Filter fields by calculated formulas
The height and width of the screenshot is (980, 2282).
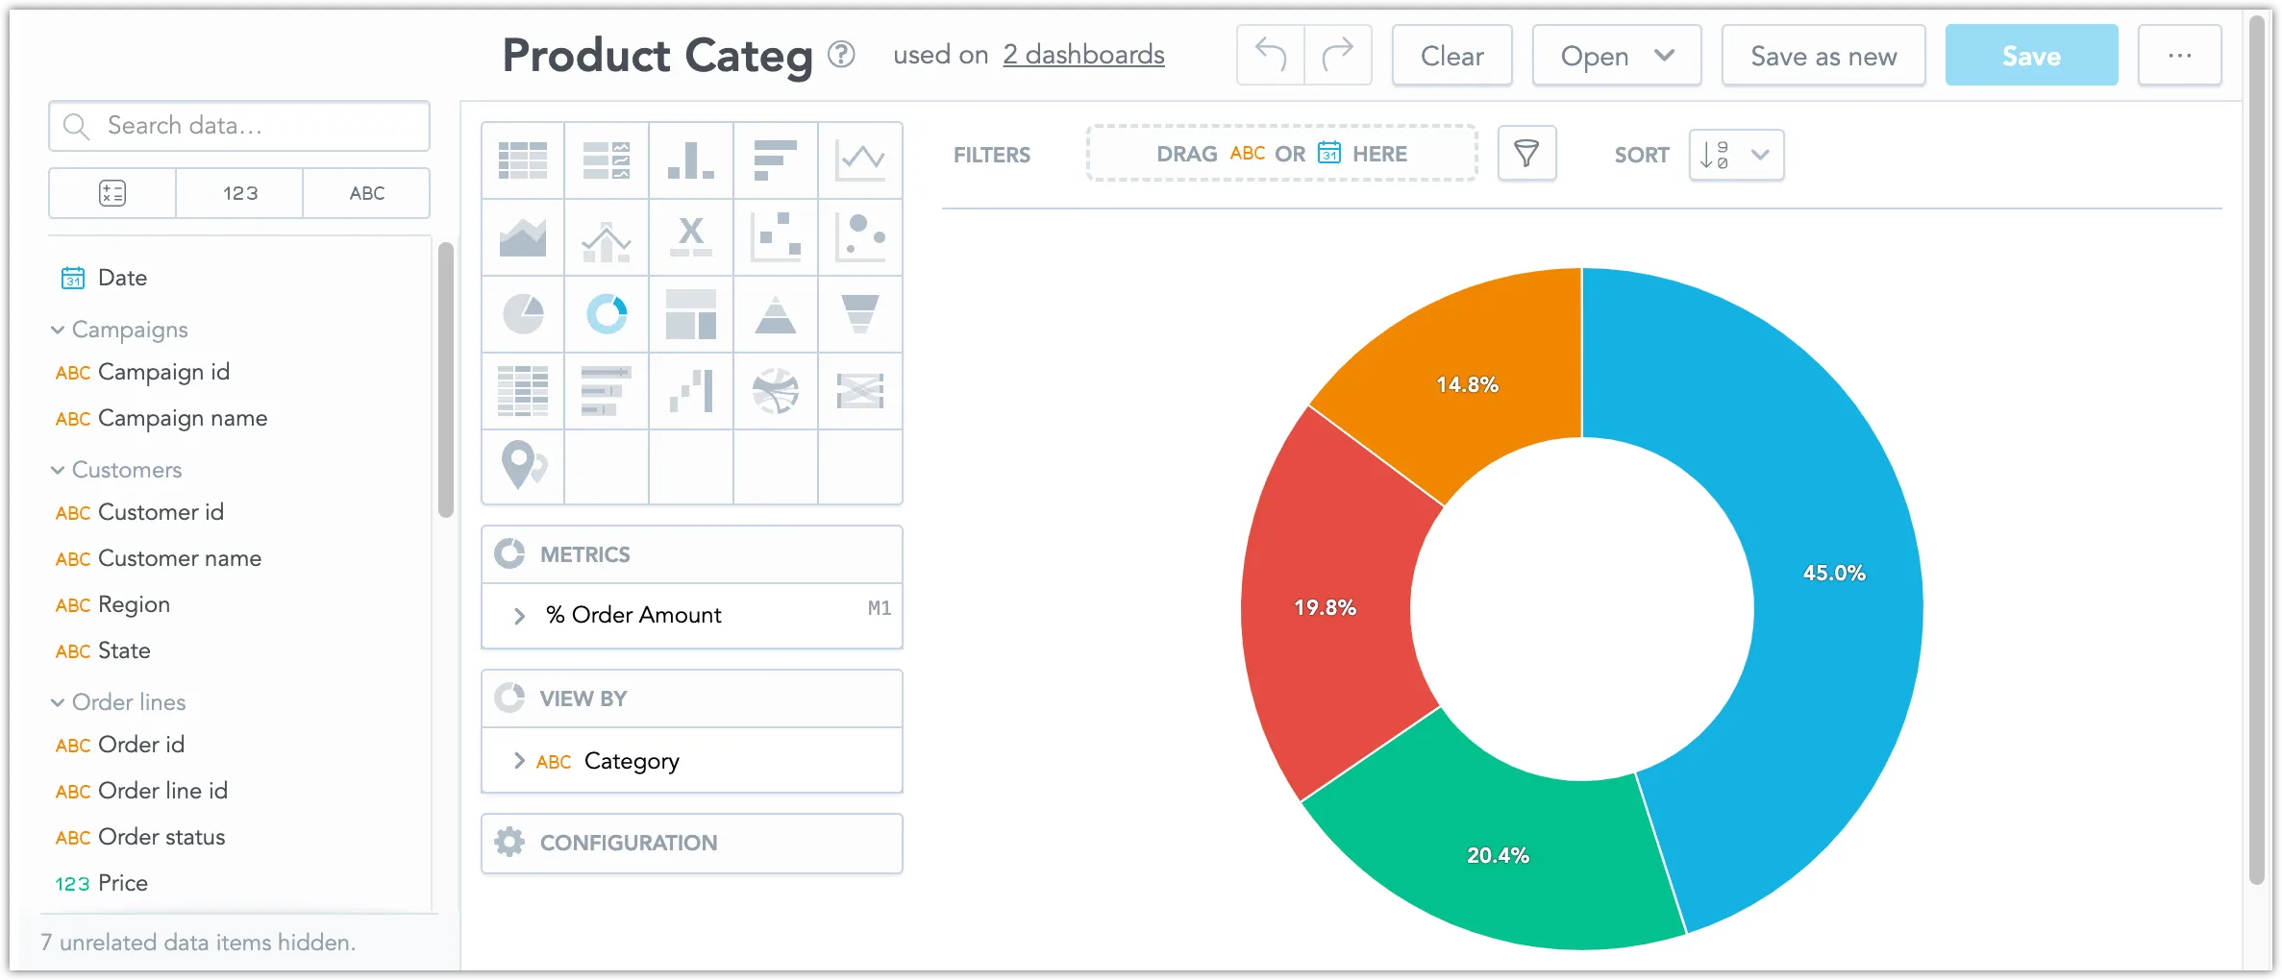[112, 193]
